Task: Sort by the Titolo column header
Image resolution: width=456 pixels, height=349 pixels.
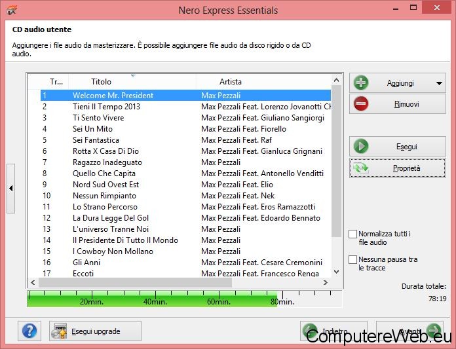Action: tap(133, 82)
